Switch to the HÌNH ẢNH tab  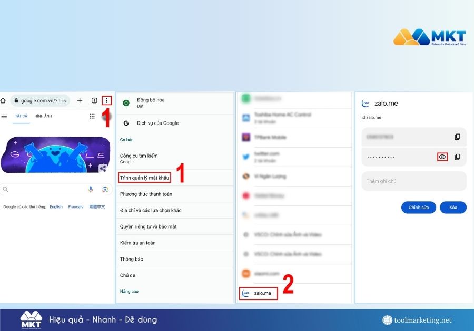point(43,116)
